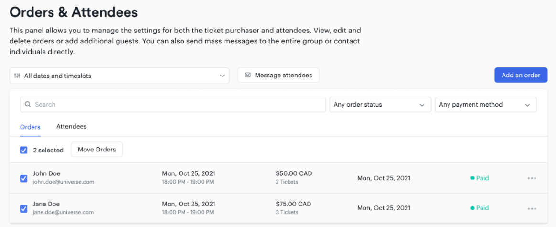Focus the Search input field
The width and height of the screenshot is (556, 227).
(177, 105)
